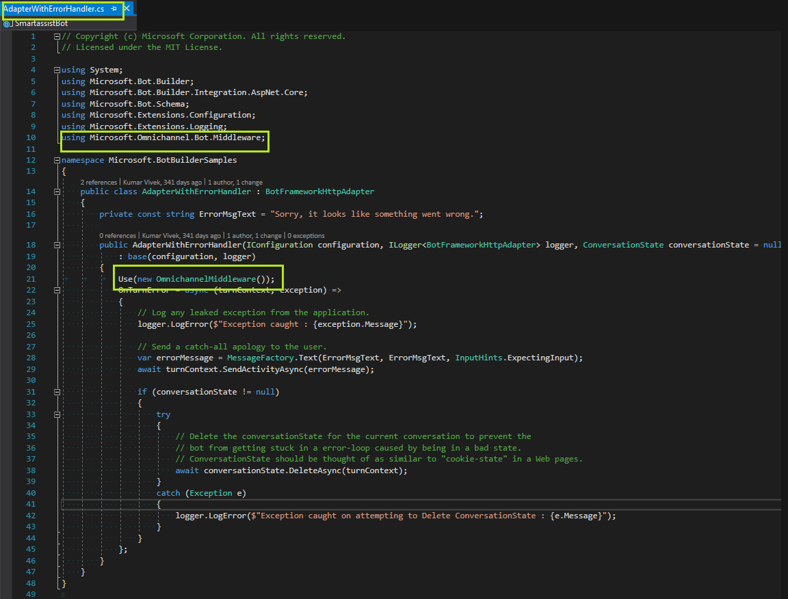Collapse the if conversationState block at line 31
Screen dimensions: 788x599
click(57, 392)
